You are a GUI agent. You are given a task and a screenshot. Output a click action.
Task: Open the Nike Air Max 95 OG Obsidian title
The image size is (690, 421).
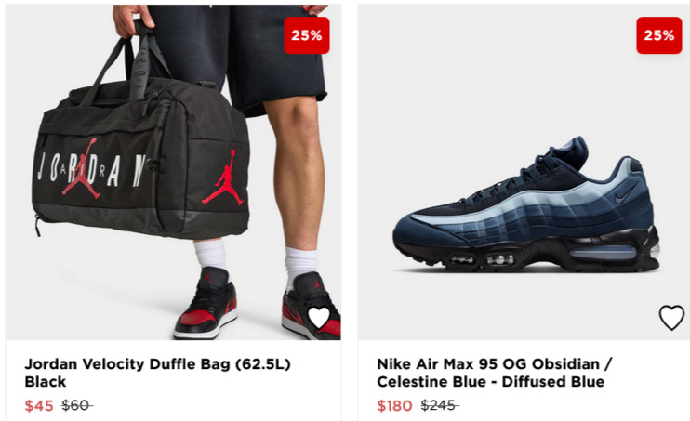pos(495,373)
